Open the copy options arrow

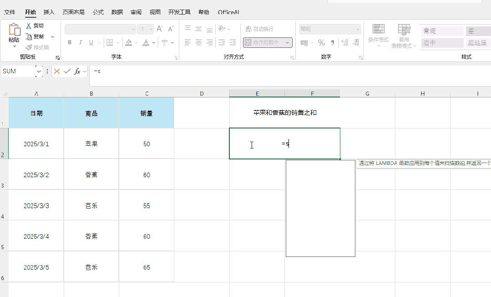(x=52, y=37)
